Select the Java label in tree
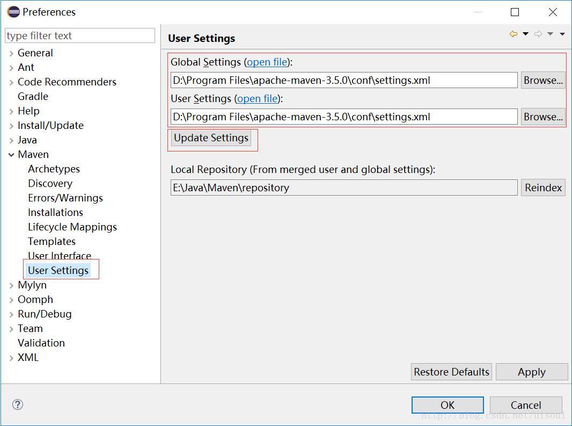572x426 pixels. pos(27,140)
